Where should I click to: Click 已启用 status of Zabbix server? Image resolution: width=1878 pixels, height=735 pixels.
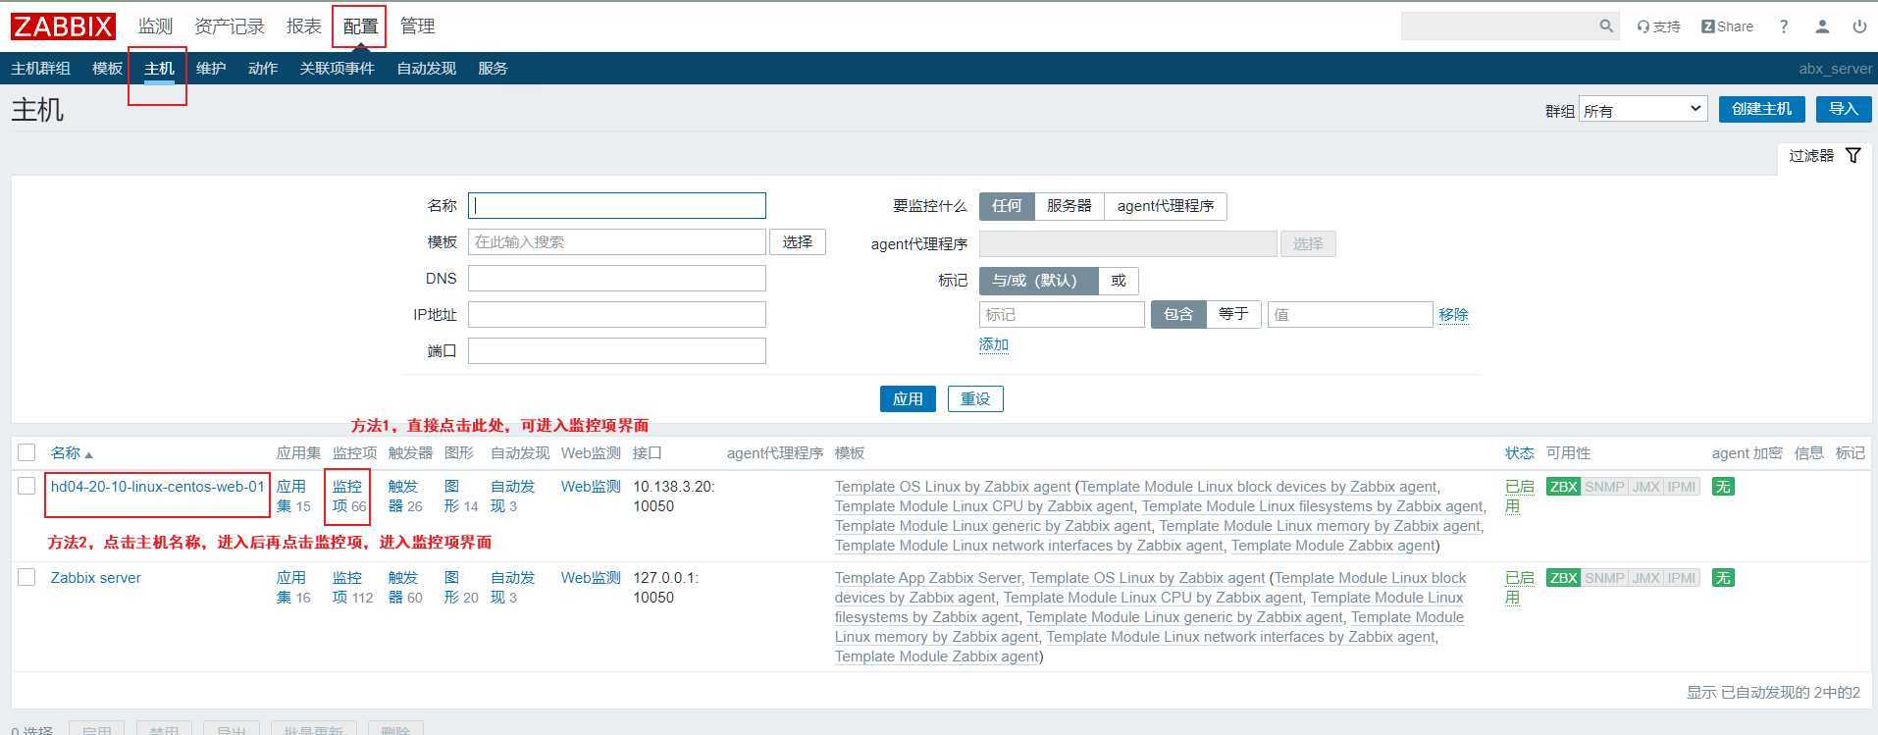point(1519,588)
